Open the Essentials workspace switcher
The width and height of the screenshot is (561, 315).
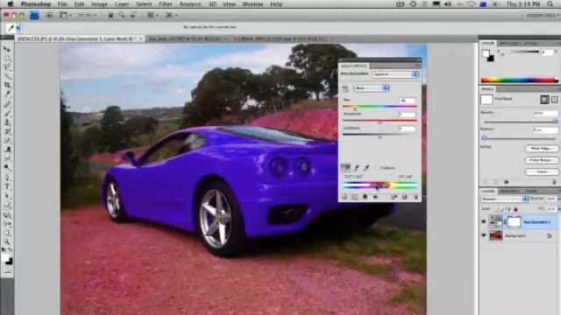(x=542, y=16)
